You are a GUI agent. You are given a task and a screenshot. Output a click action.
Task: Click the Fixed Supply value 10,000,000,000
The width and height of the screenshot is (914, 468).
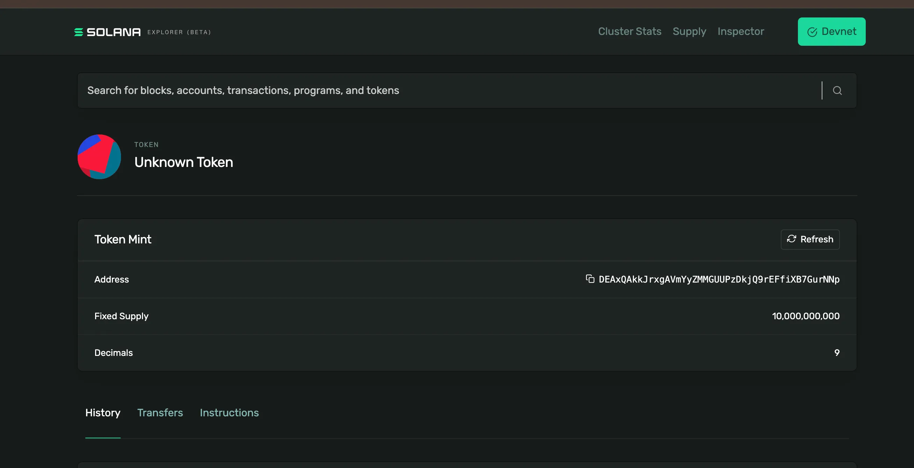(x=806, y=316)
